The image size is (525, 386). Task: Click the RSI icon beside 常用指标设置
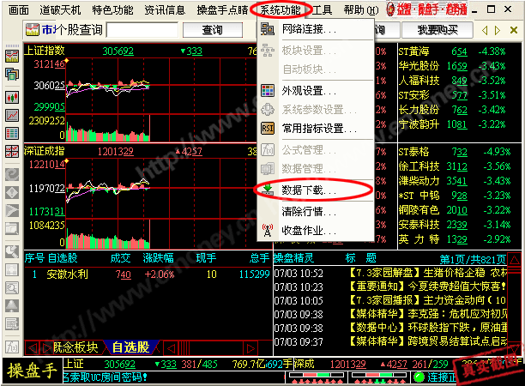click(x=267, y=129)
